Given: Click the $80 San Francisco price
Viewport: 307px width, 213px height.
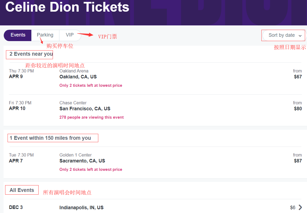Looking at the screenshot, I should [x=298, y=109].
